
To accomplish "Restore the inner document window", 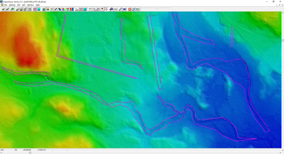I will click(280, 5).
